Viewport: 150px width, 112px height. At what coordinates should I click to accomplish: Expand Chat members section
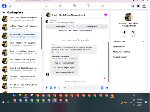coord(129,47)
